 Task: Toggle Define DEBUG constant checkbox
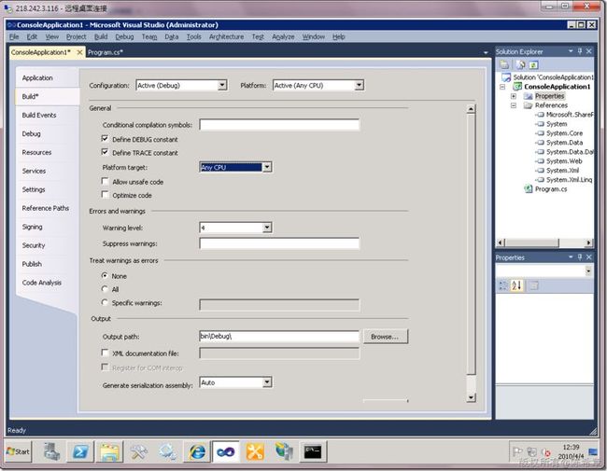tap(105, 138)
